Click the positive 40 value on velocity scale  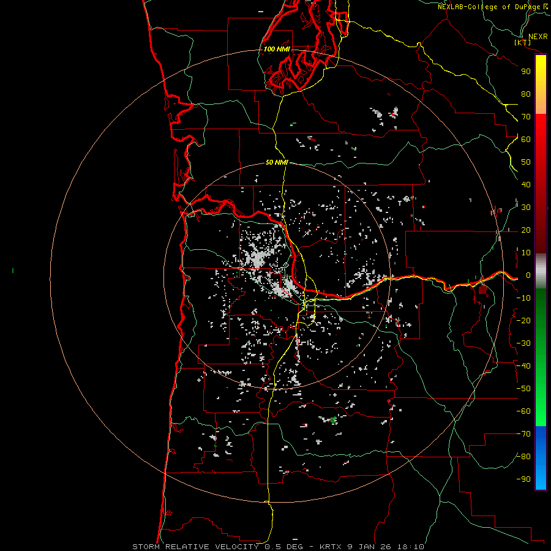point(526,185)
